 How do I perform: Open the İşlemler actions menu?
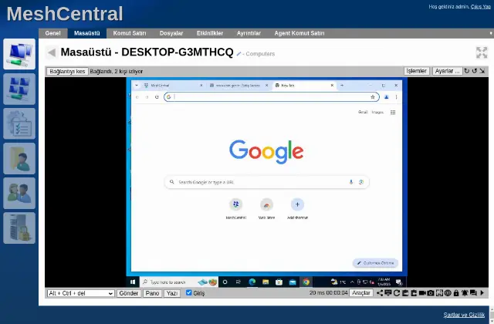pyautogui.click(x=417, y=71)
